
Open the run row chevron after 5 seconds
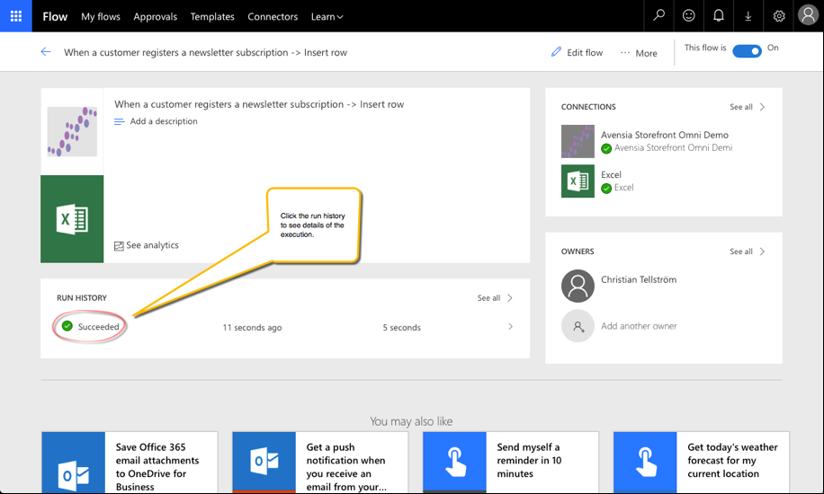(x=510, y=327)
